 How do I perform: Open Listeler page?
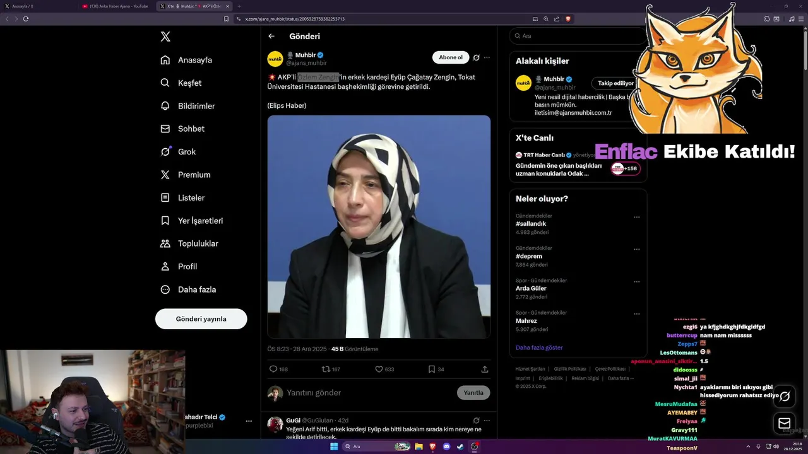[x=182, y=197]
